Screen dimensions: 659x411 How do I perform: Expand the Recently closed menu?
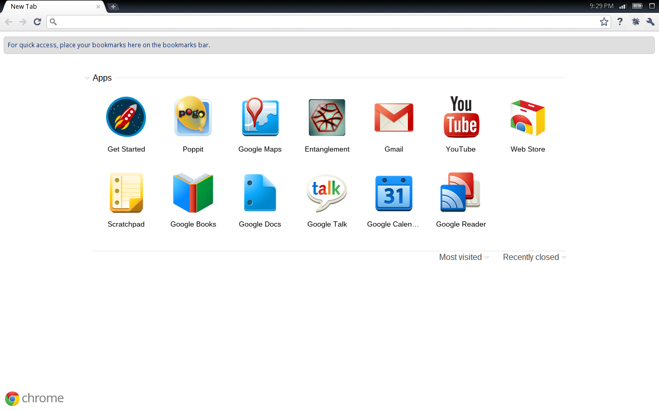[x=534, y=257]
